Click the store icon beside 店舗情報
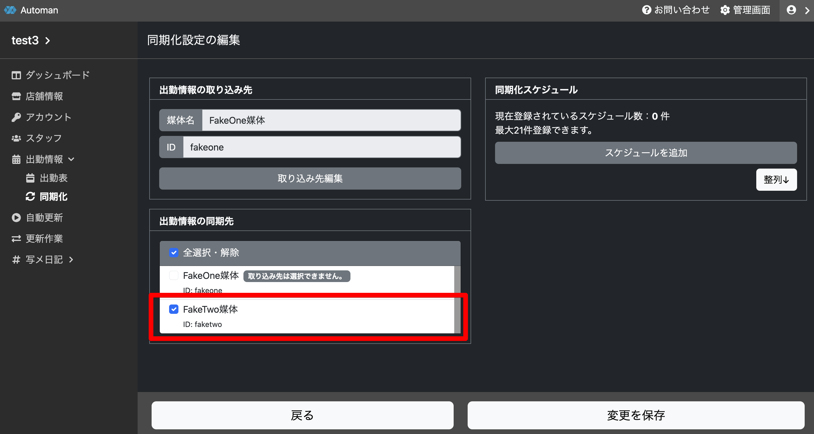Image resolution: width=814 pixels, height=434 pixels. point(16,96)
